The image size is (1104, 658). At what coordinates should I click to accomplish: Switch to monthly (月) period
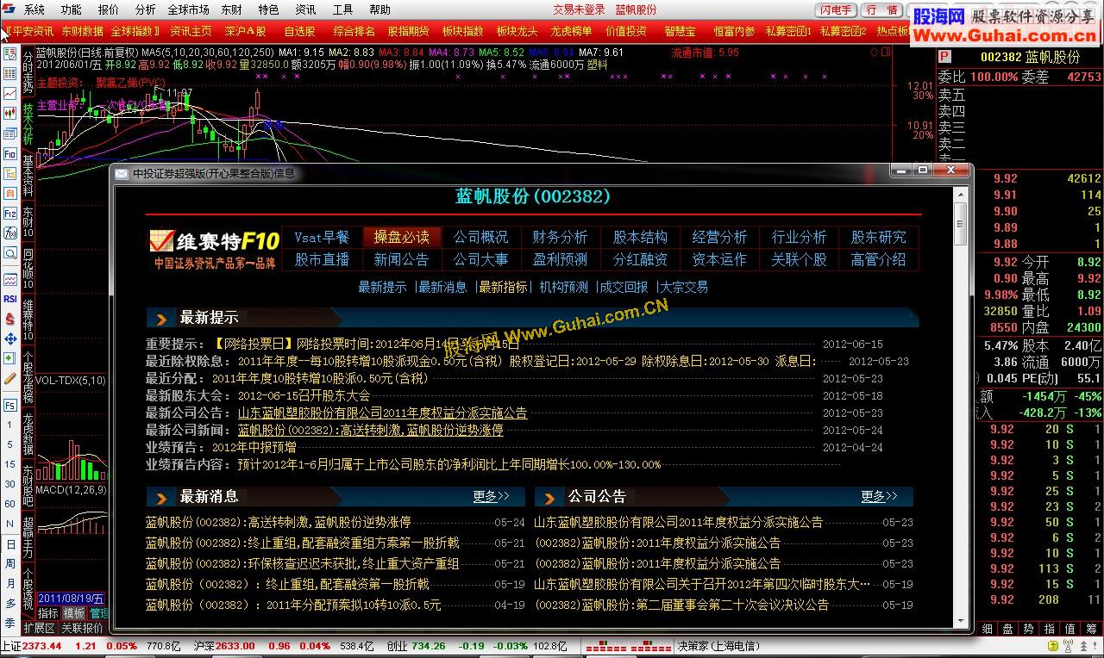[10, 583]
